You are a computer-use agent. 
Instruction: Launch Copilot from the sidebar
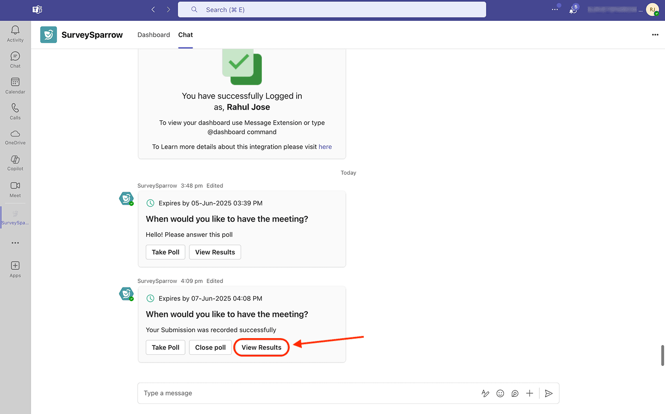click(x=15, y=163)
